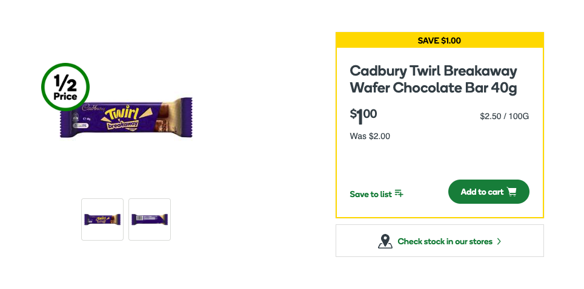The image size is (584, 289).
Task: Select the back-view product thumbnail
Action: click(x=150, y=219)
